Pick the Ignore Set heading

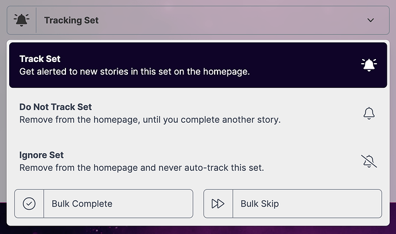pyautogui.click(x=41, y=155)
